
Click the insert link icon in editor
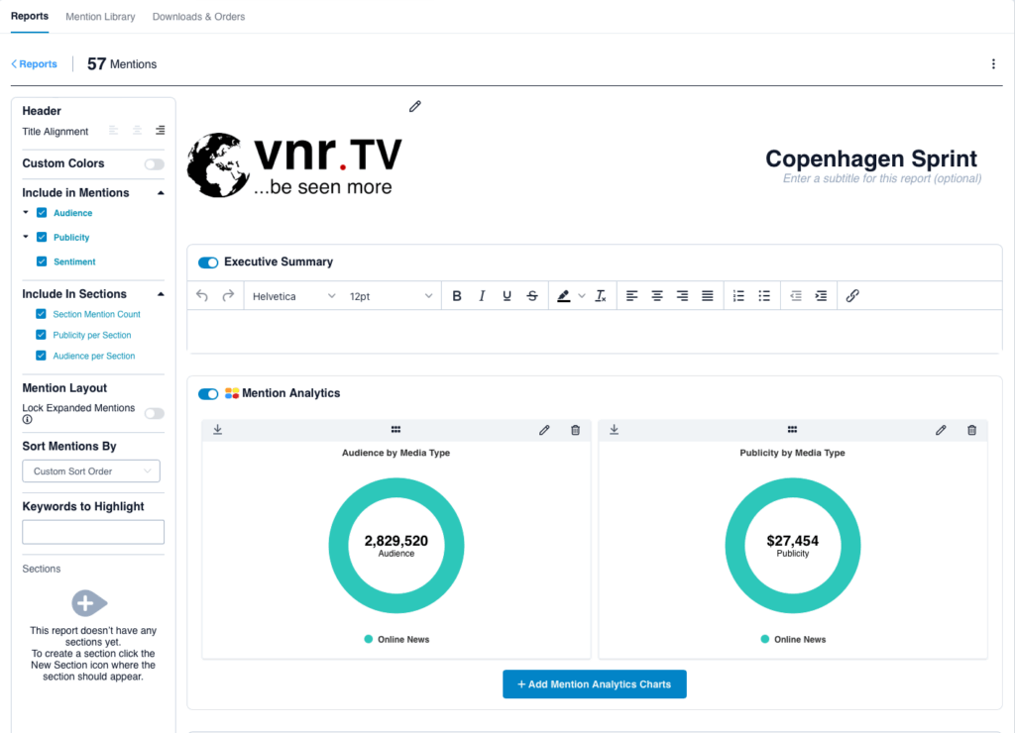852,296
